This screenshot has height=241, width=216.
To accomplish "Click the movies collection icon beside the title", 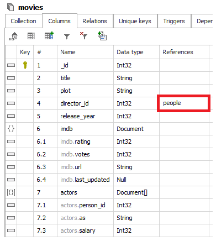I will [x=10, y=7].
